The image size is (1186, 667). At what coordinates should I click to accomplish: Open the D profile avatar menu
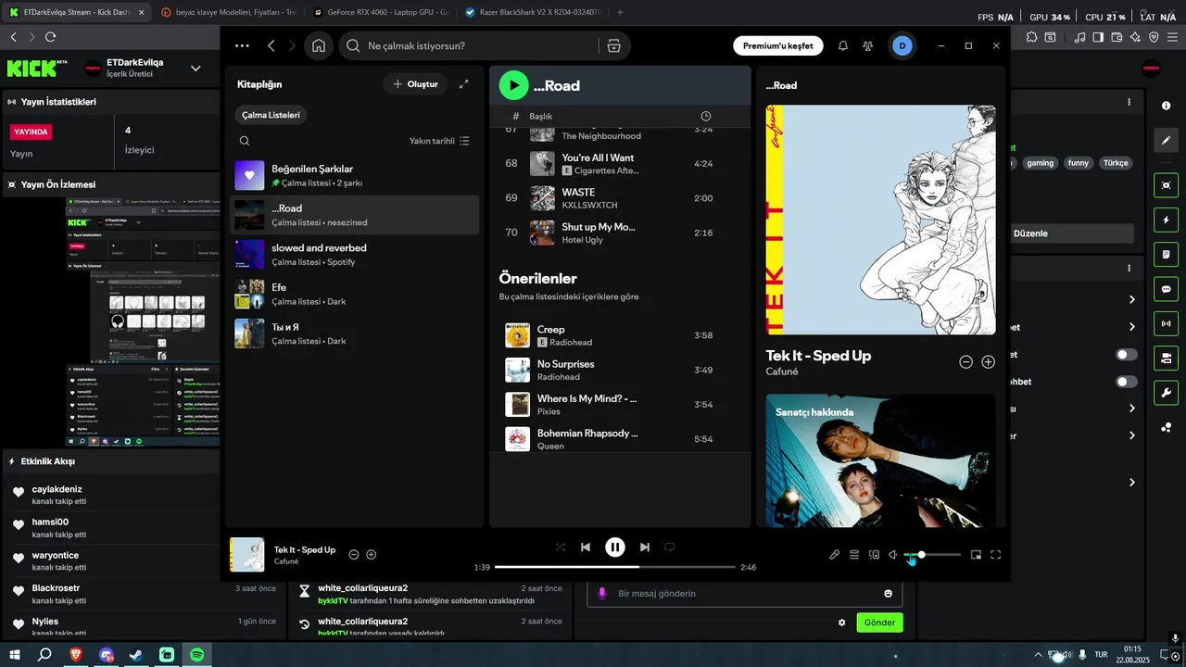pyautogui.click(x=902, y=45)
